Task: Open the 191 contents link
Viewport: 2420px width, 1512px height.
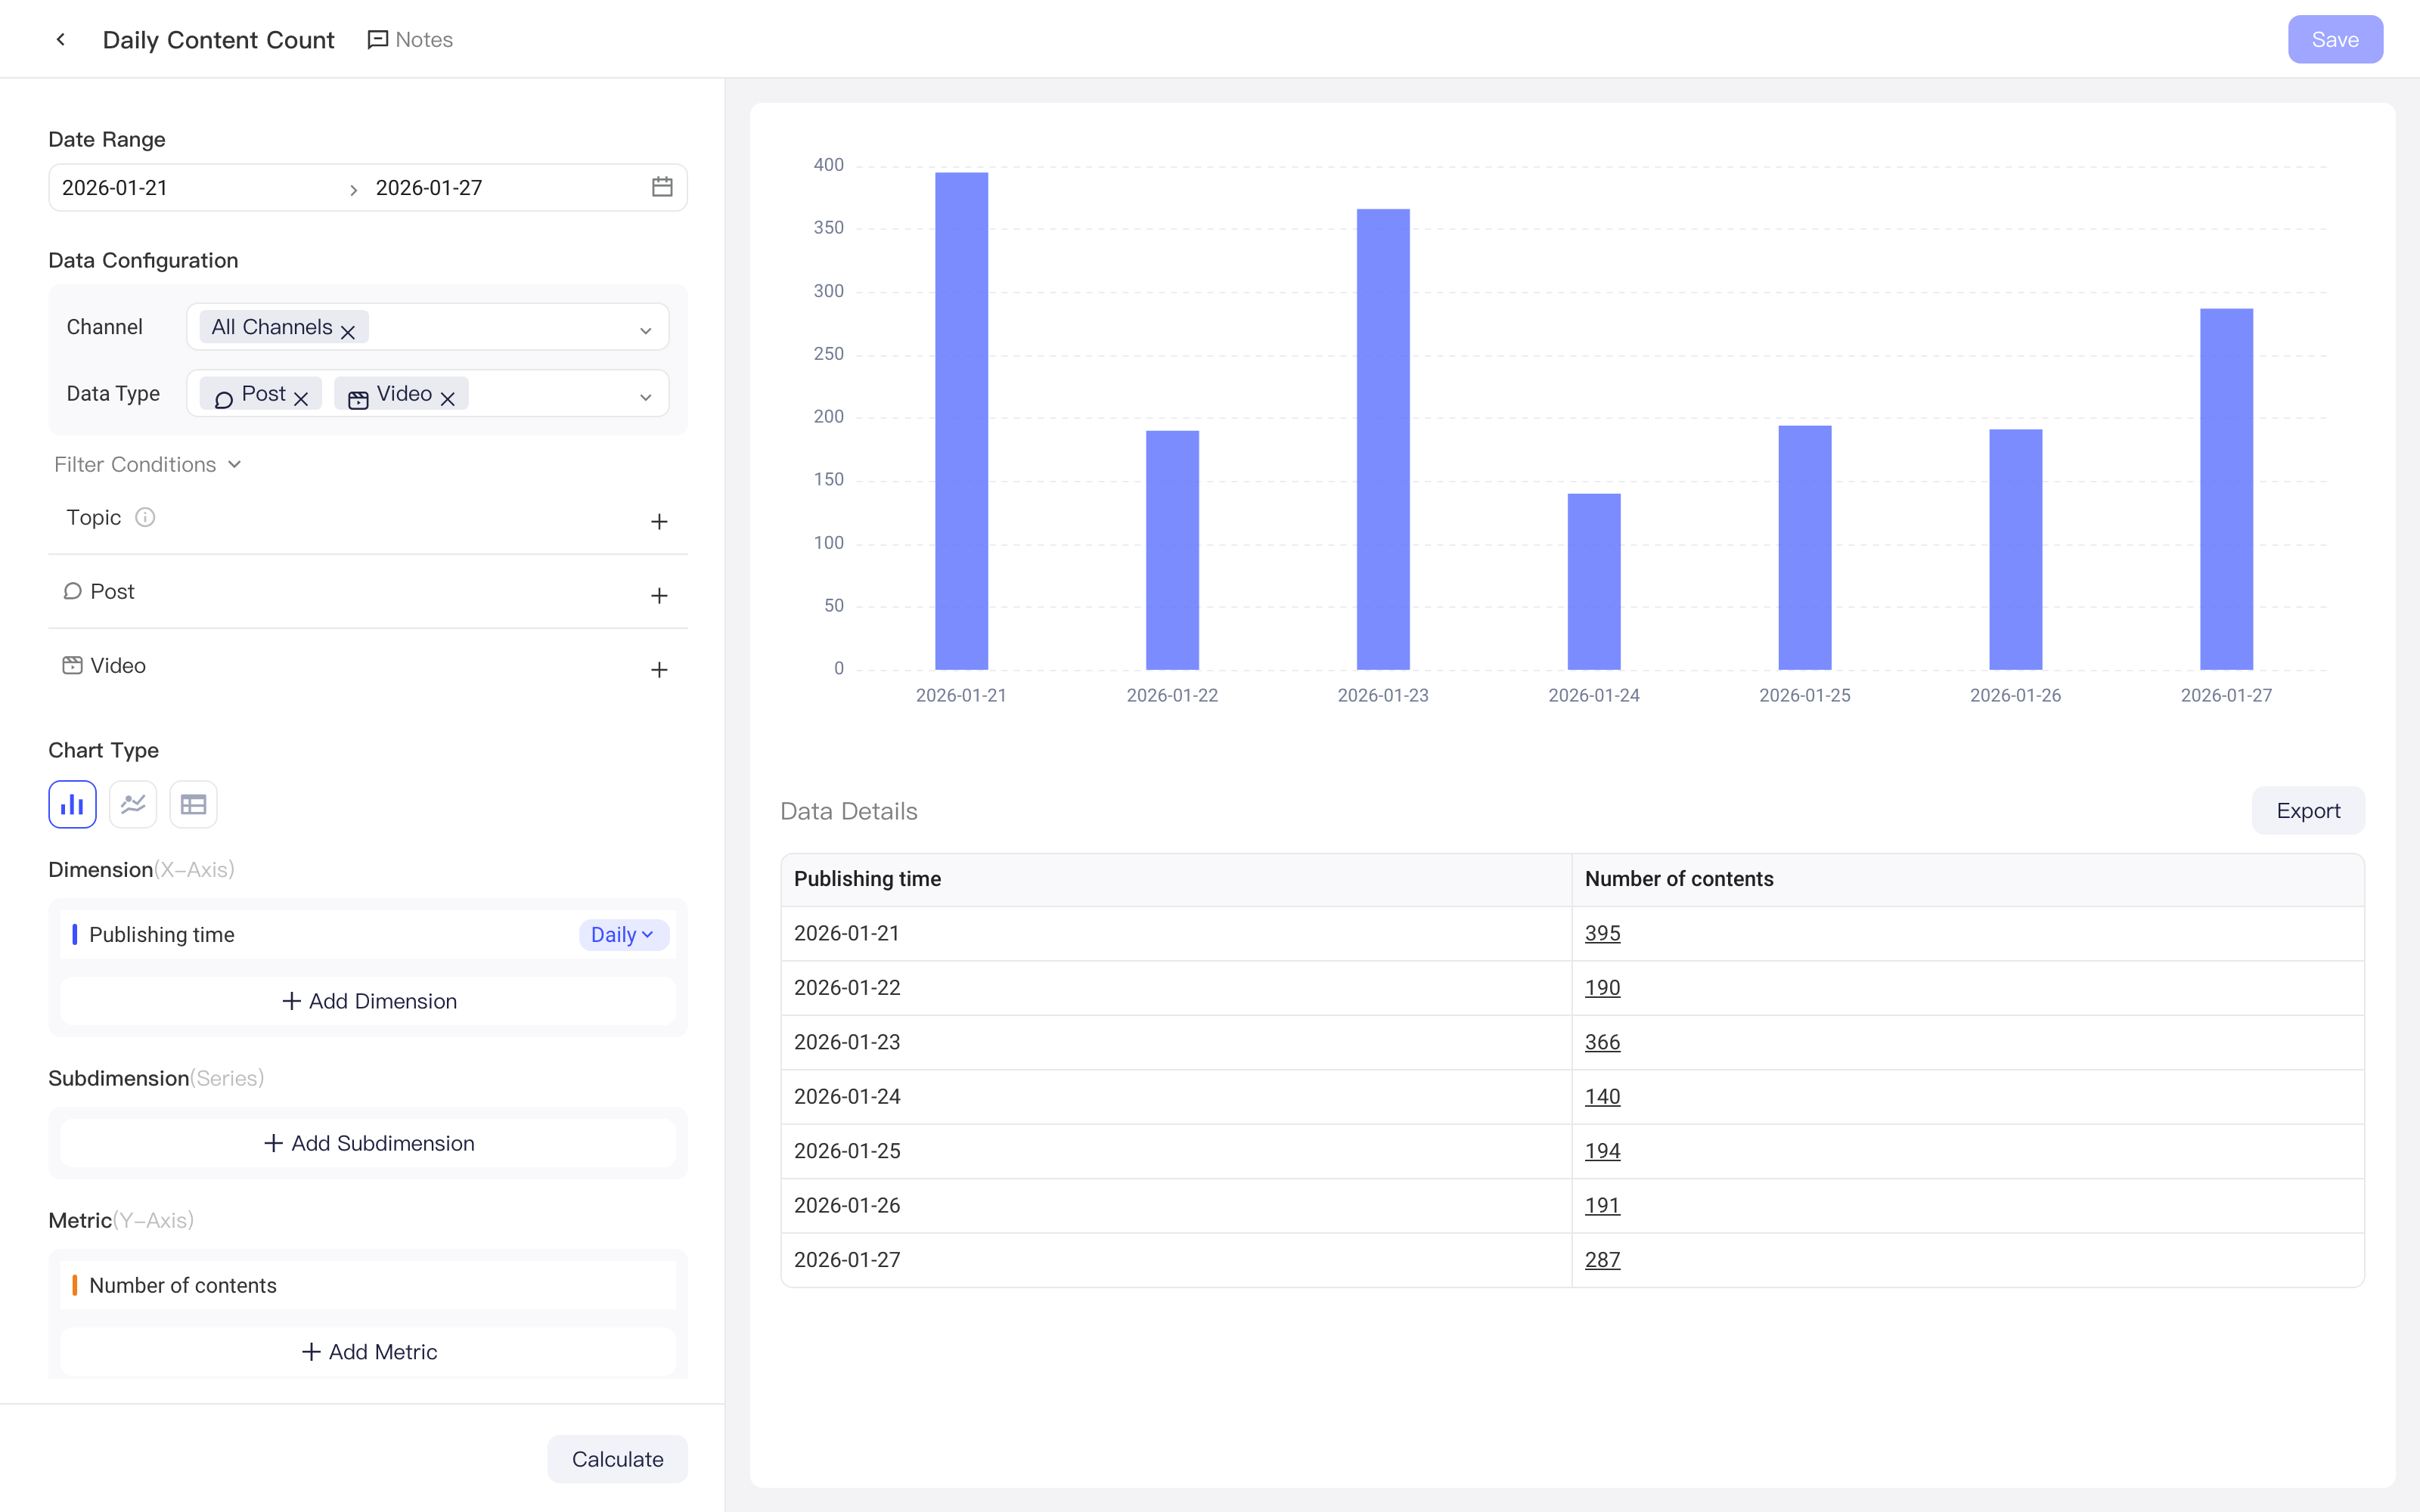Action: (1602, 1205)
